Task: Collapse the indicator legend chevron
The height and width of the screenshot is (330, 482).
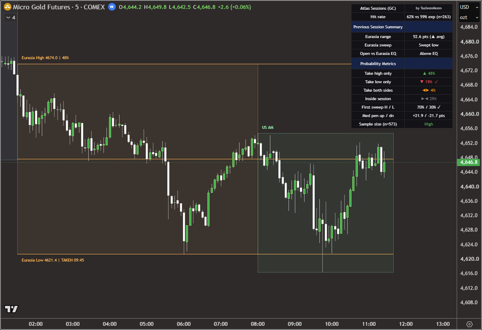Action: coord(8,17)
